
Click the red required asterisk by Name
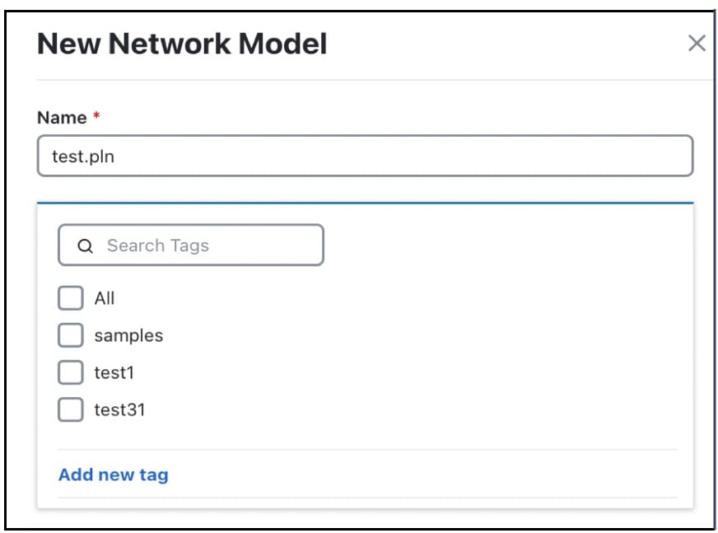tap(96, 115)
